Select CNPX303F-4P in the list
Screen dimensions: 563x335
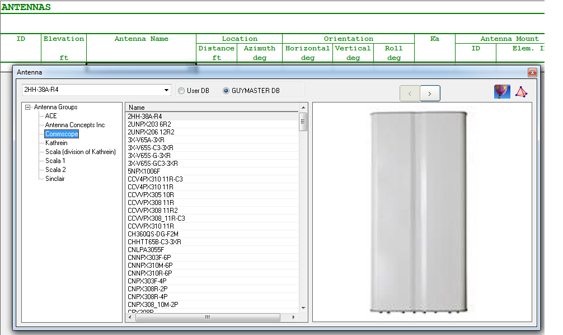[212, 281]
